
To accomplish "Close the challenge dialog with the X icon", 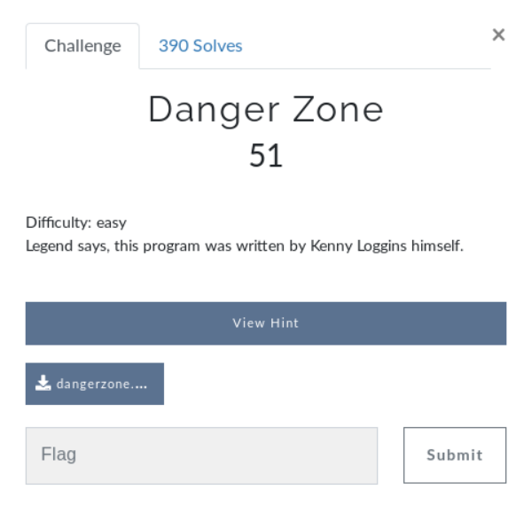I will tap(498, 35).
